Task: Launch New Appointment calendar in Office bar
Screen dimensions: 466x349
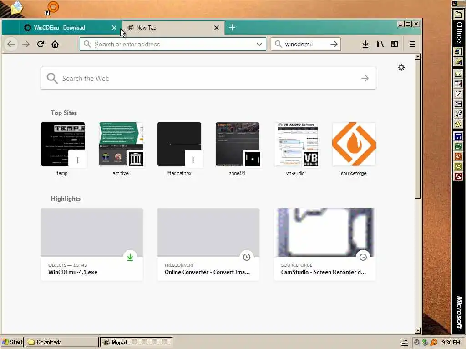Action: (458, 84)
